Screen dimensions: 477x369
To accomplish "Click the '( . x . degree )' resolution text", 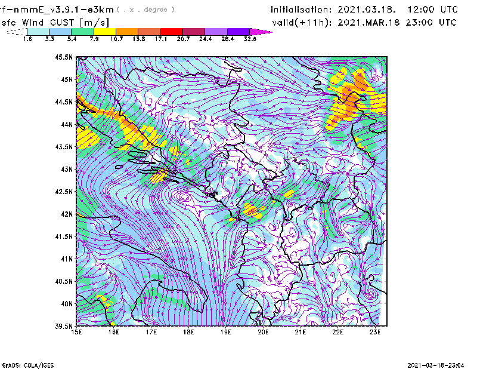I will pyautogui.click(x=145, y=10).
